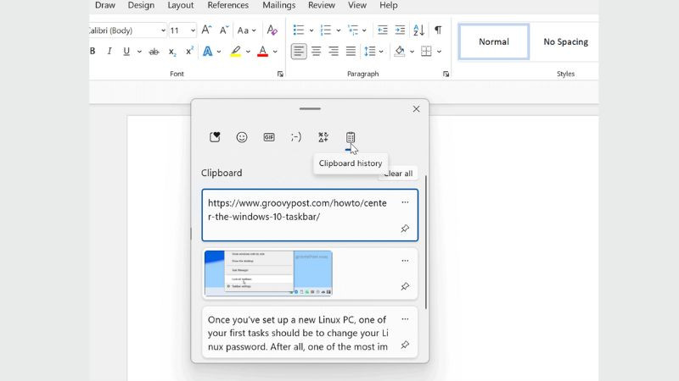679x381 pixels.
Task: Sort the selected text
Action: coord(418,30)
